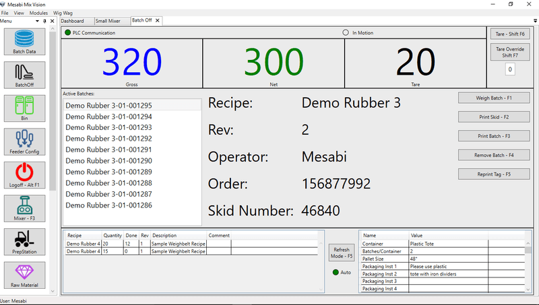This screenshot has height=305, width=539.
Task: Open the PrepStation forklift icon
Action: 24,242
